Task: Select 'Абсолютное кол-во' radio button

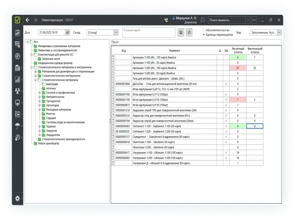Action: (x=204, y=30)
